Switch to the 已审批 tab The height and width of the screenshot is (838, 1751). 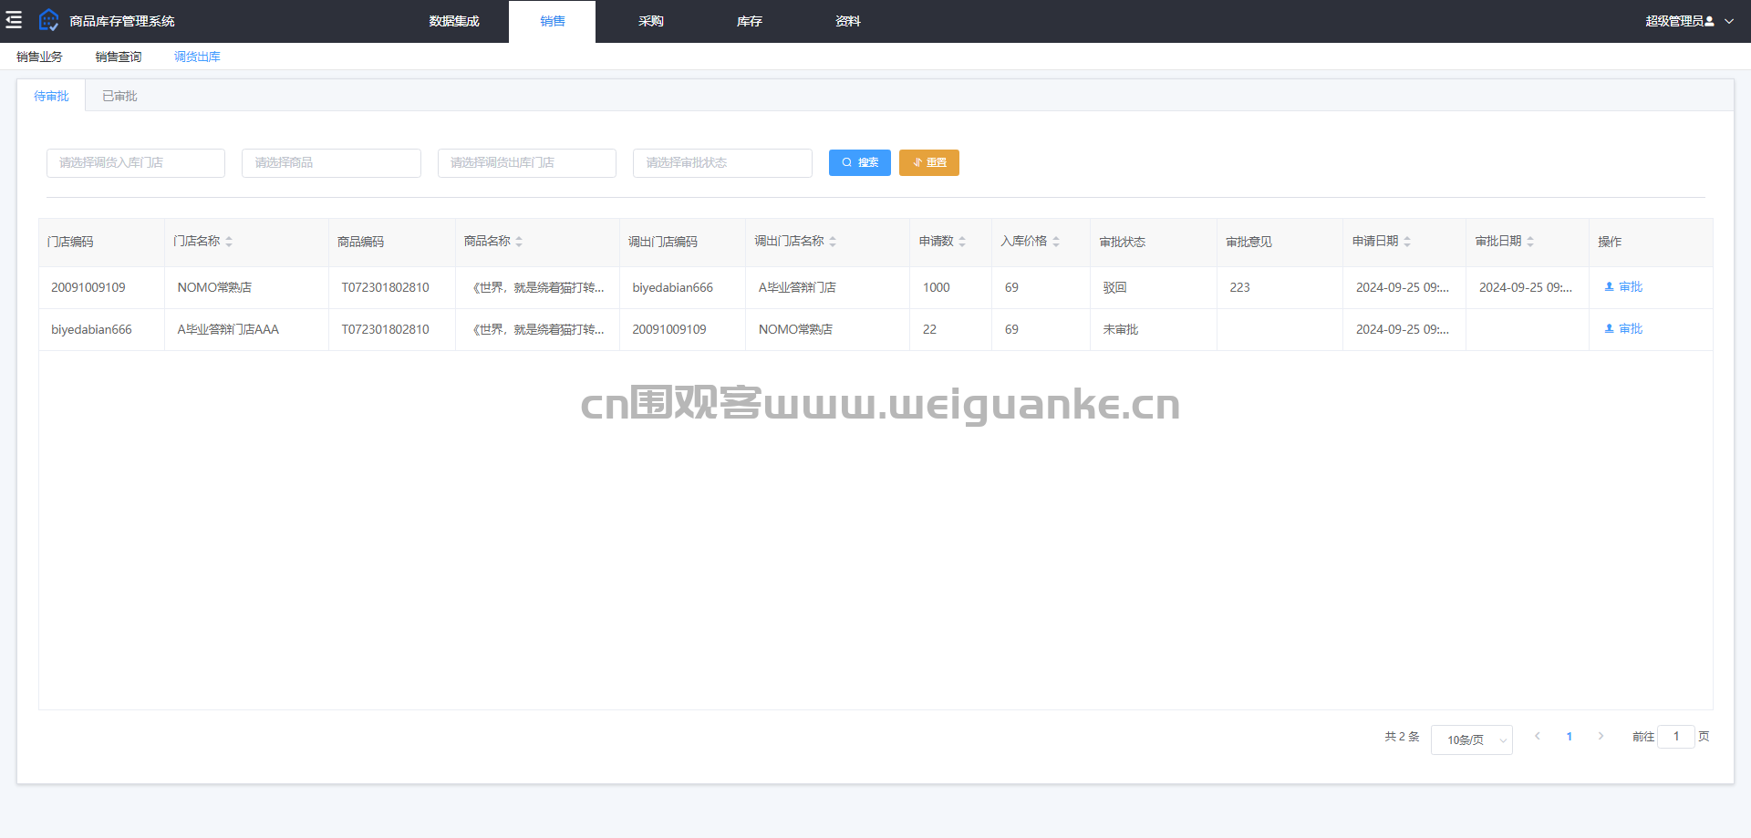[x=119, y=96]
